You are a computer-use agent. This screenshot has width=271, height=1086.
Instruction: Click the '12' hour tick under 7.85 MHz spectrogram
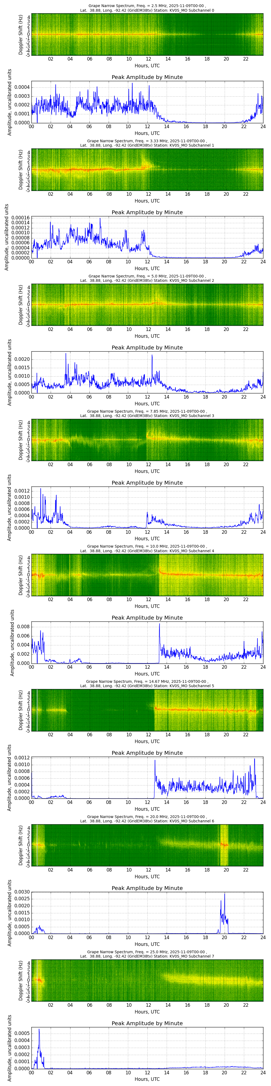pyautogui.click(x=148, y=465)
